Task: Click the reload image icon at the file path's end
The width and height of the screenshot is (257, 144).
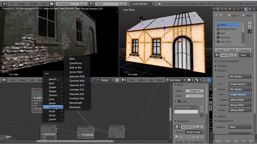Action: point(202,137)
